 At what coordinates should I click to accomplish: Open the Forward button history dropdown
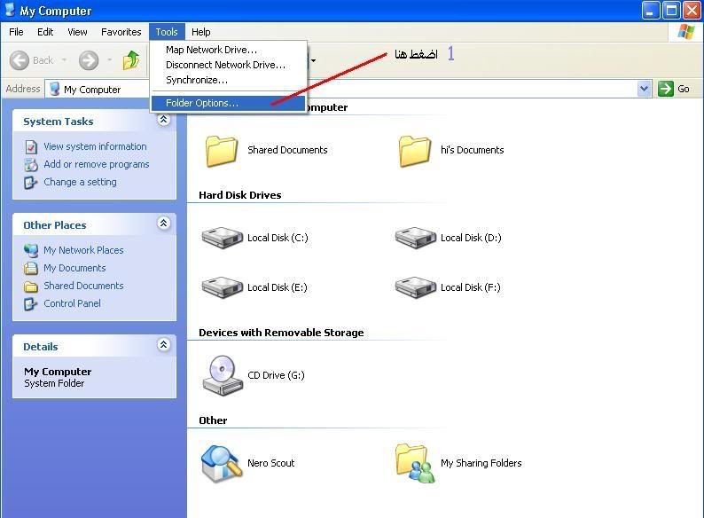pos(110,60)
